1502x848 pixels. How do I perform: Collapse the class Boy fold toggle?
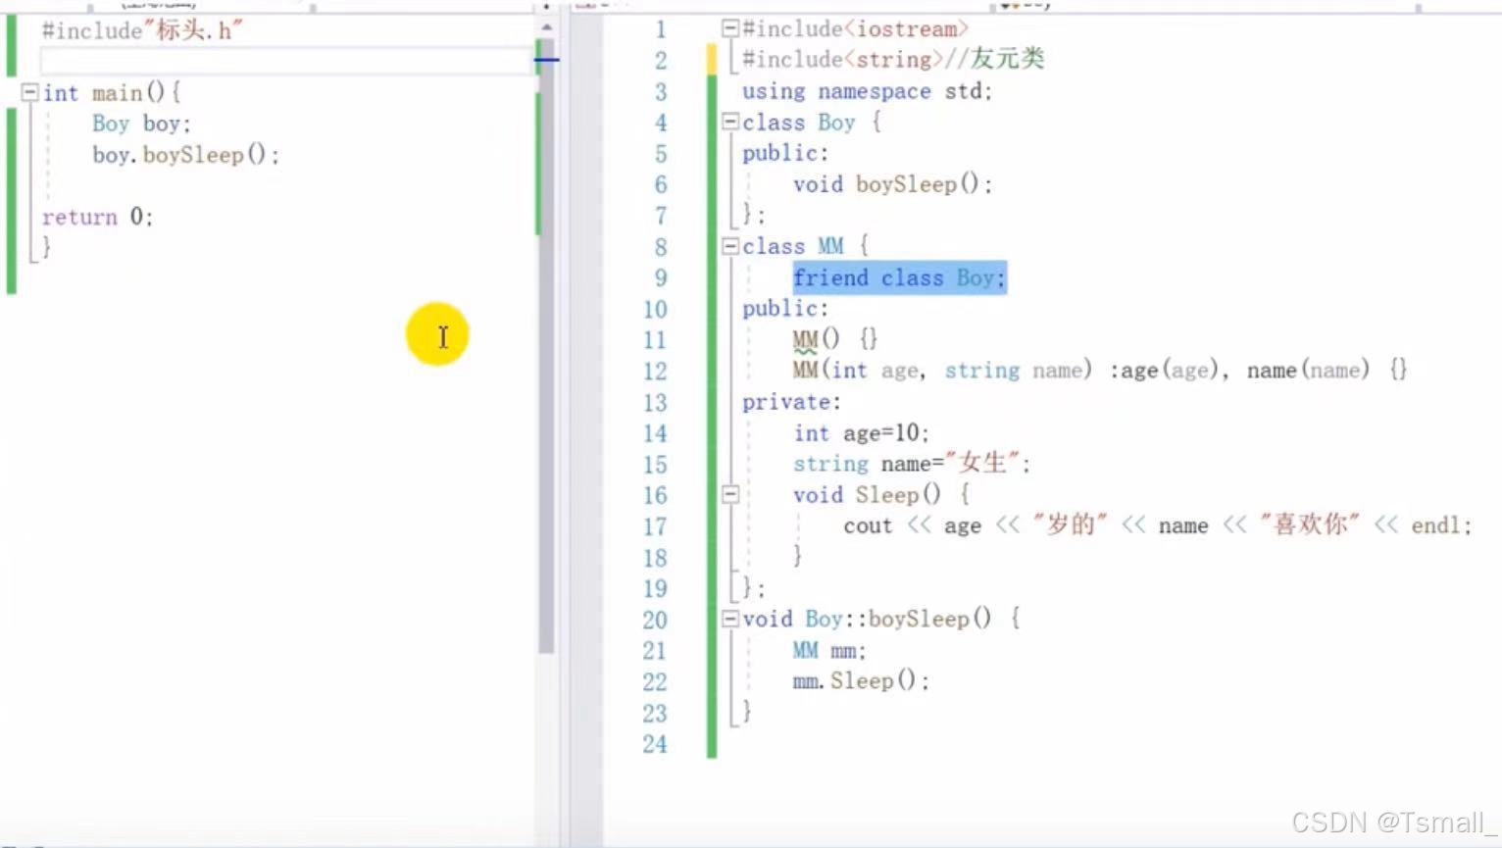[x=730, y=123]
